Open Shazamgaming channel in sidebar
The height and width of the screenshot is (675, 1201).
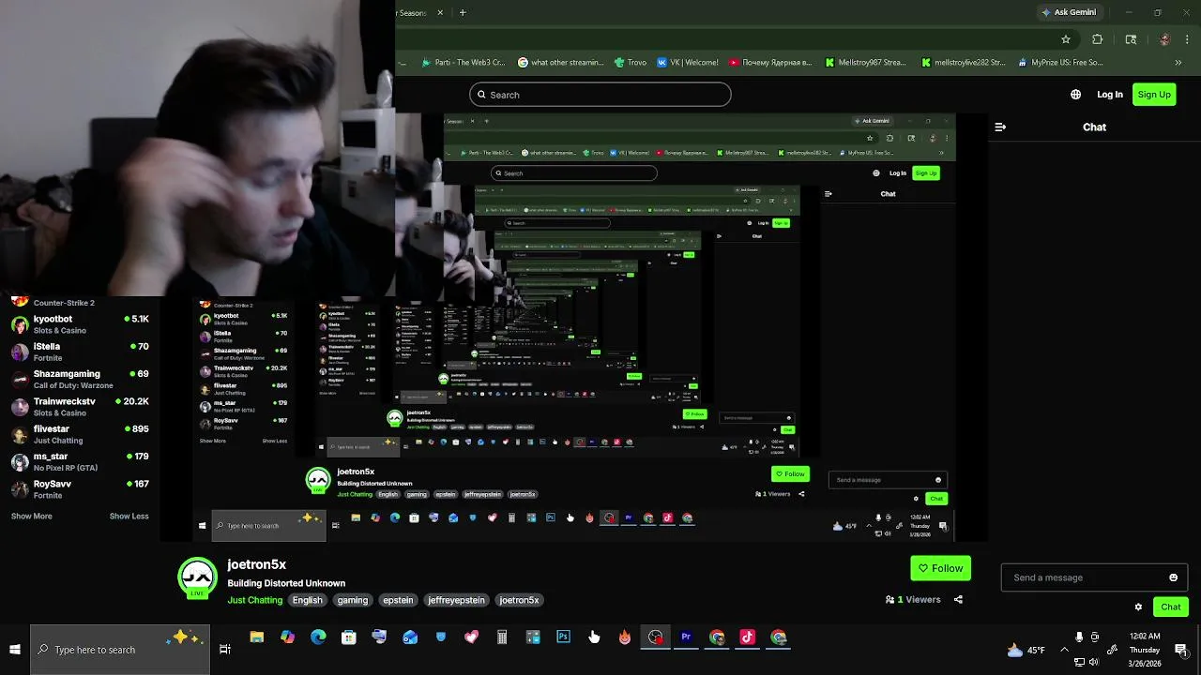point(80,379)
